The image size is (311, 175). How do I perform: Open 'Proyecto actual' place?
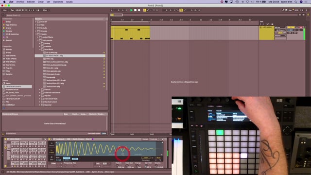(x=12, y=89)
